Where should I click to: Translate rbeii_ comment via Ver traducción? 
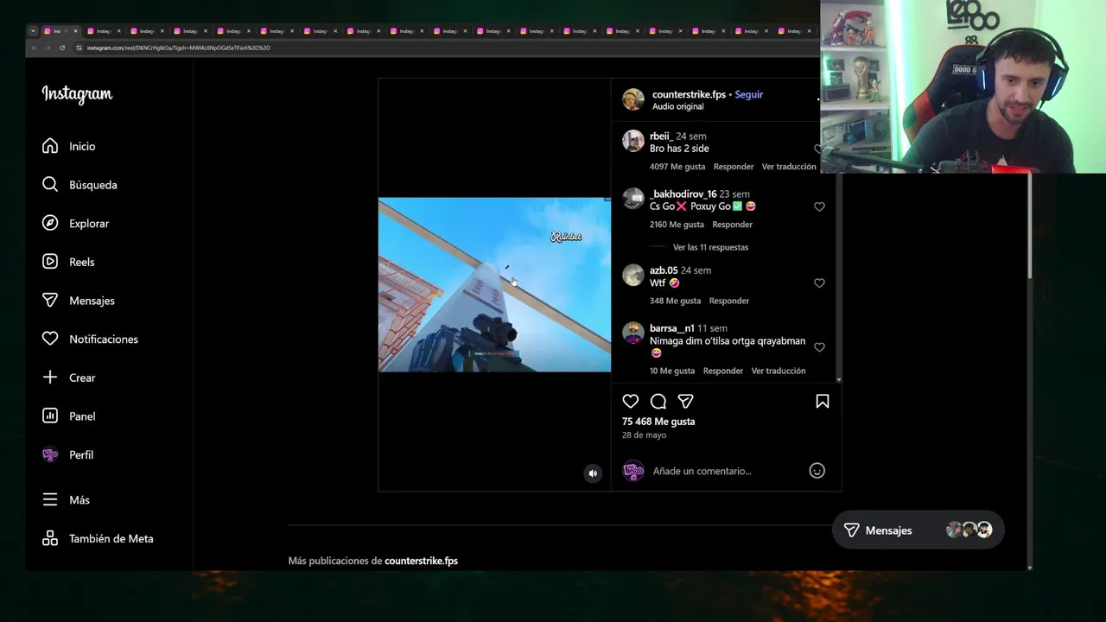789,167
